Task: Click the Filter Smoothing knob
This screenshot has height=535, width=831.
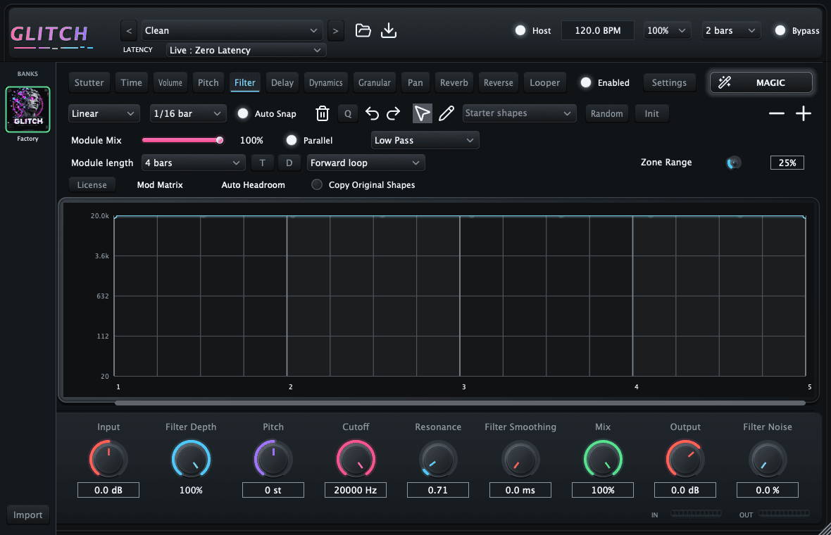Action: point(520,459)
